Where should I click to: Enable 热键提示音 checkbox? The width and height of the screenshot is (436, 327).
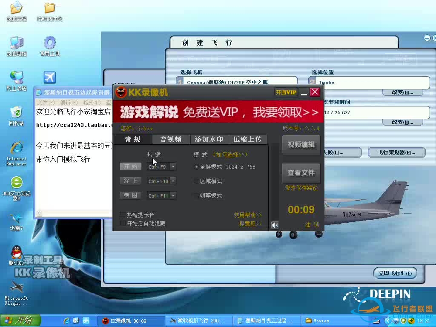[123, 215]
